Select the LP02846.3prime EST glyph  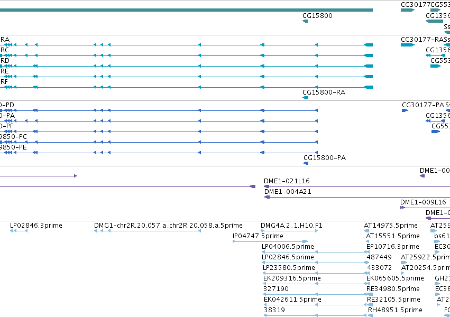pos(19,231)
